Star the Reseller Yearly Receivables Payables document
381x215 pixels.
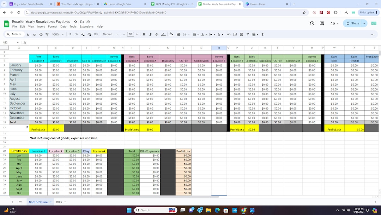click(x=75, y=22)
